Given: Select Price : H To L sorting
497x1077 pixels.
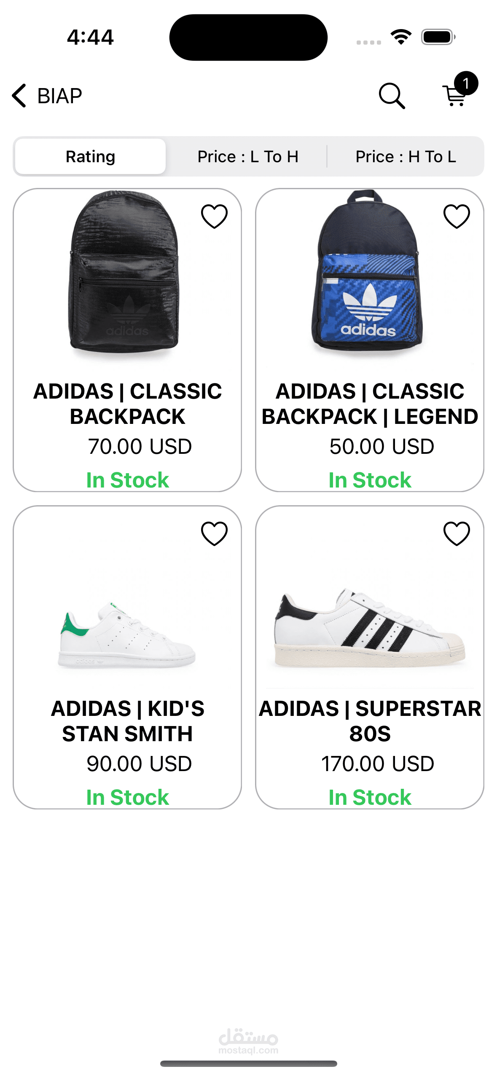Looking at the screenshot, I should click(x=406, y=156).
